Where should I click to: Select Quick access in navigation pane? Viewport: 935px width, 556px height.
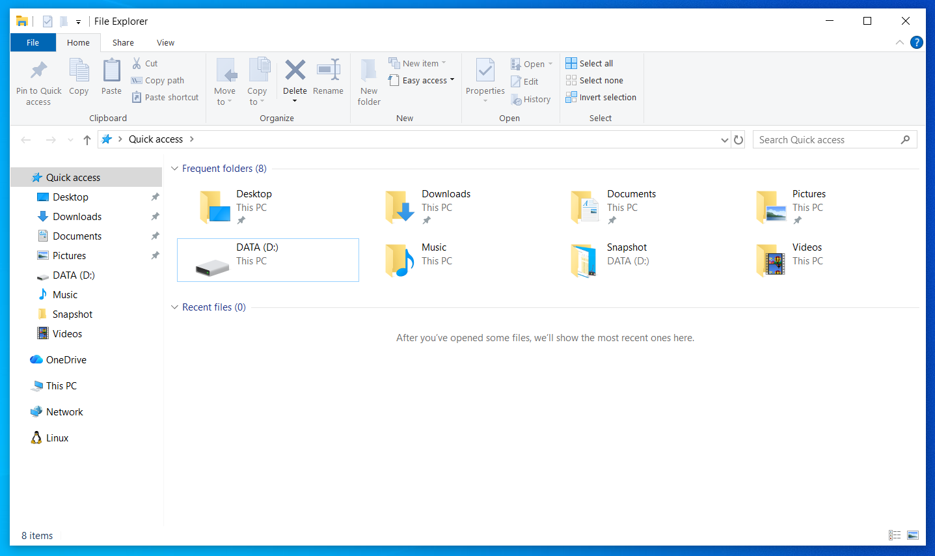86,177
